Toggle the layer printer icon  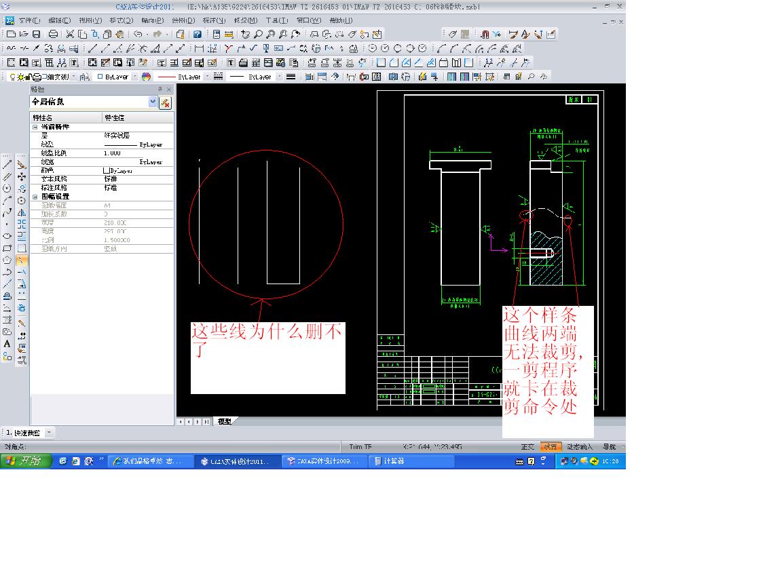click(37, 77)
